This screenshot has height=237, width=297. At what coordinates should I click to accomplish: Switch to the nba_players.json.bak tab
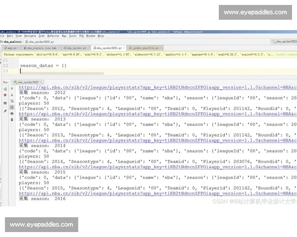(x=42, y=48)
